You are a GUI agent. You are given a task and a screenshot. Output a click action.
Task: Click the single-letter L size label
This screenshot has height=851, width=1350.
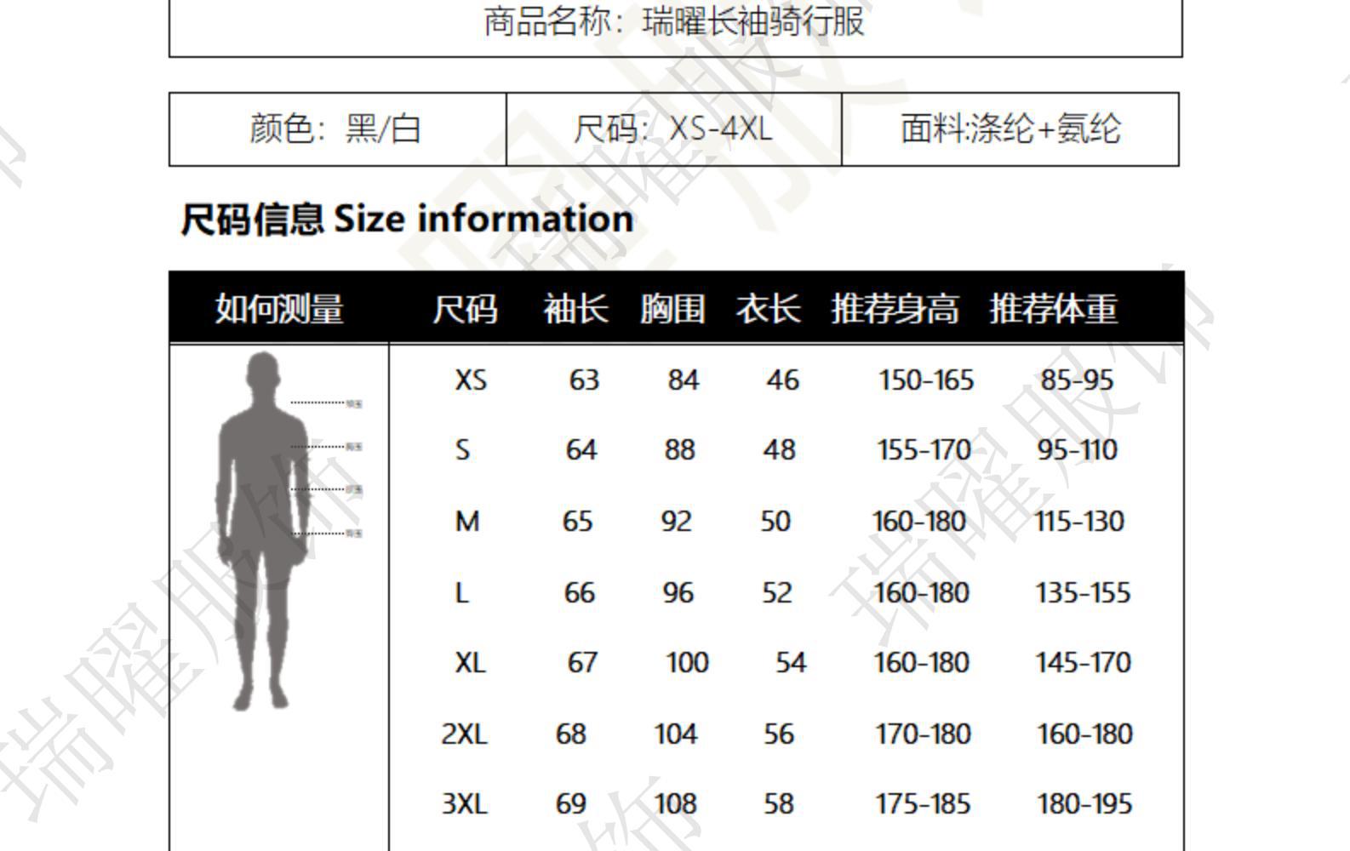coord(462,592)
